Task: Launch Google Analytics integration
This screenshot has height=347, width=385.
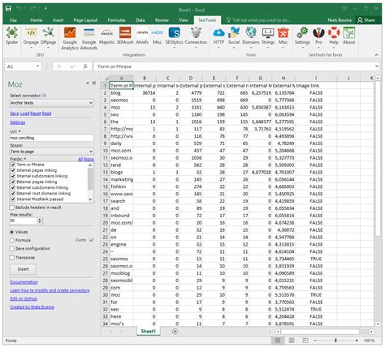Action: (70, 38)
